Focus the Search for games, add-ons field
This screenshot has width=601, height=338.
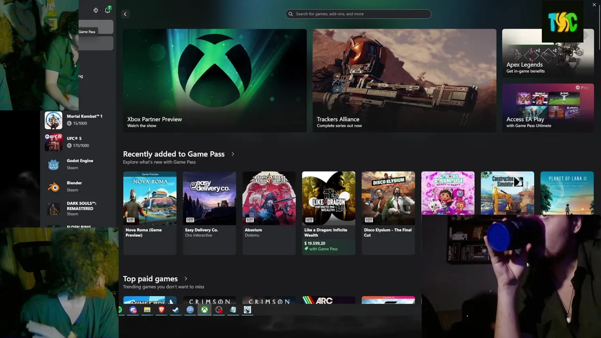click(358, 14)
